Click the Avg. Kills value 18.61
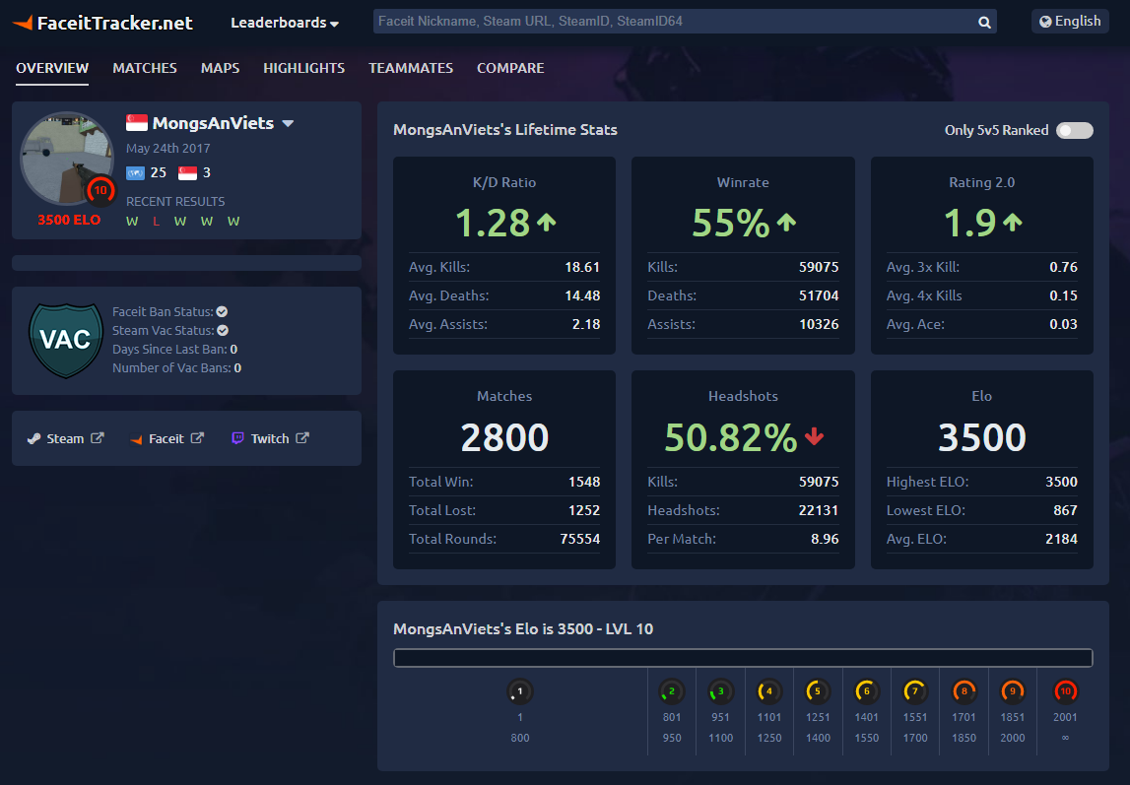The image size is (1130, 785). click(582, 267)
